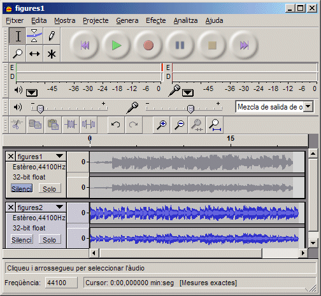Unmute figures1 track via Silenci
The height and width of the screenshot is (296, 321).
(22, 188)
